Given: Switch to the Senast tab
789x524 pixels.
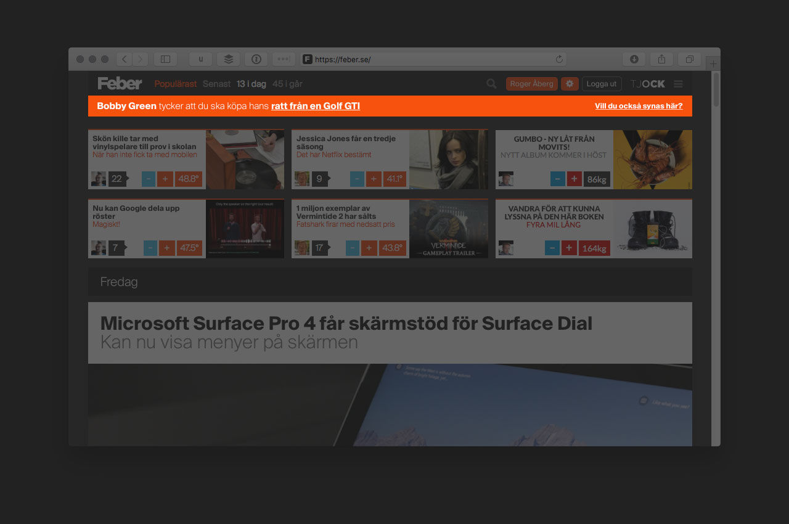Looking at the screenshot, I should [x=216, y=84].
